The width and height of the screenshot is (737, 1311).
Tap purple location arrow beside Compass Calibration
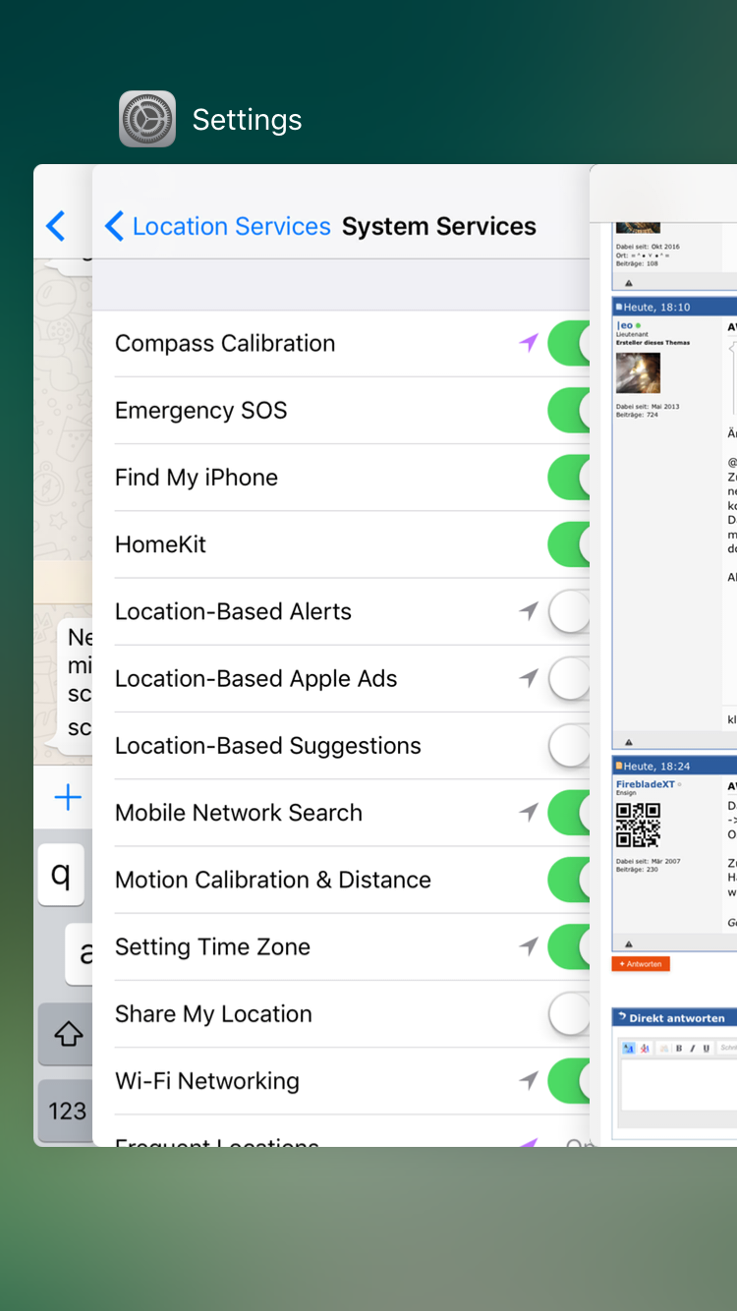(x=530, y=343)
